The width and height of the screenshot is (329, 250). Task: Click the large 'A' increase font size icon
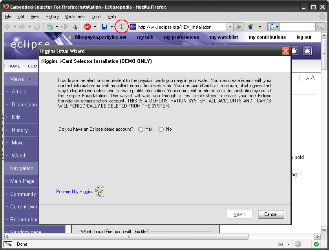tap(313, 78)
